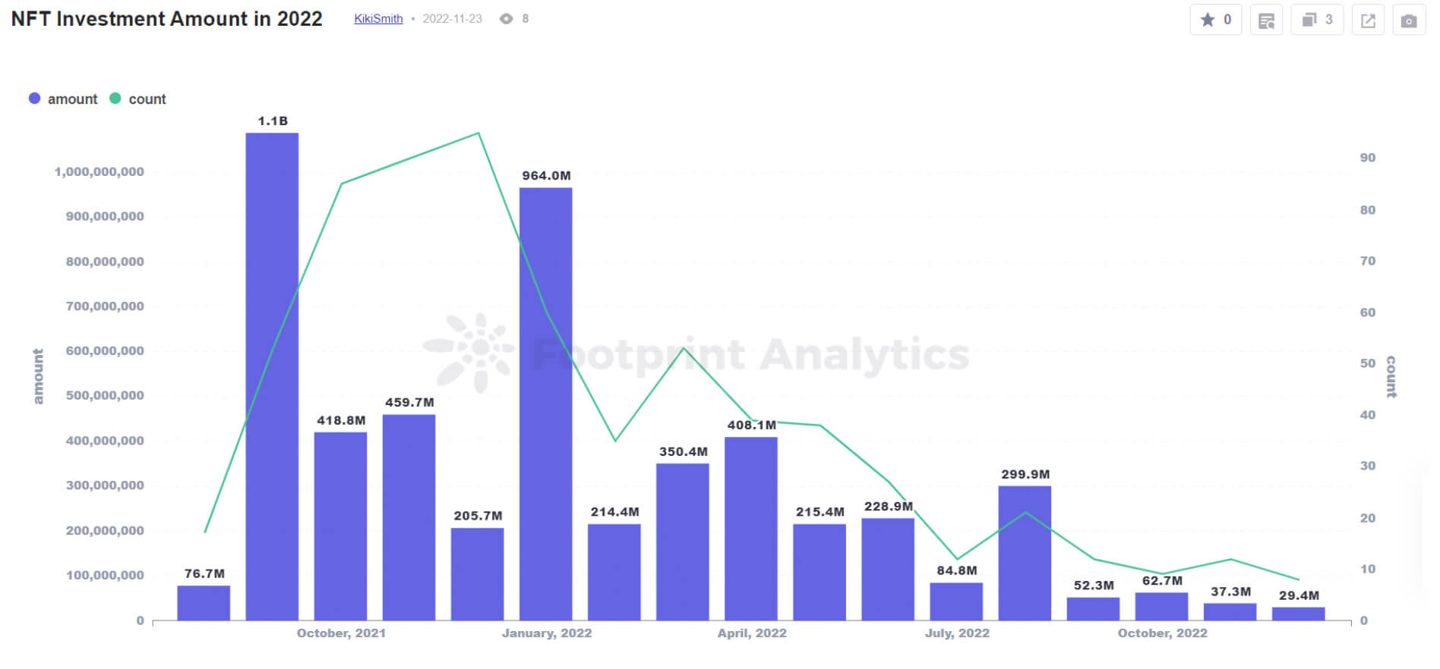Image resolution: width=1440 pixels, height=669 pixels.
Task: Click the duplicate chart copy icon
Action: [1309, 20]
